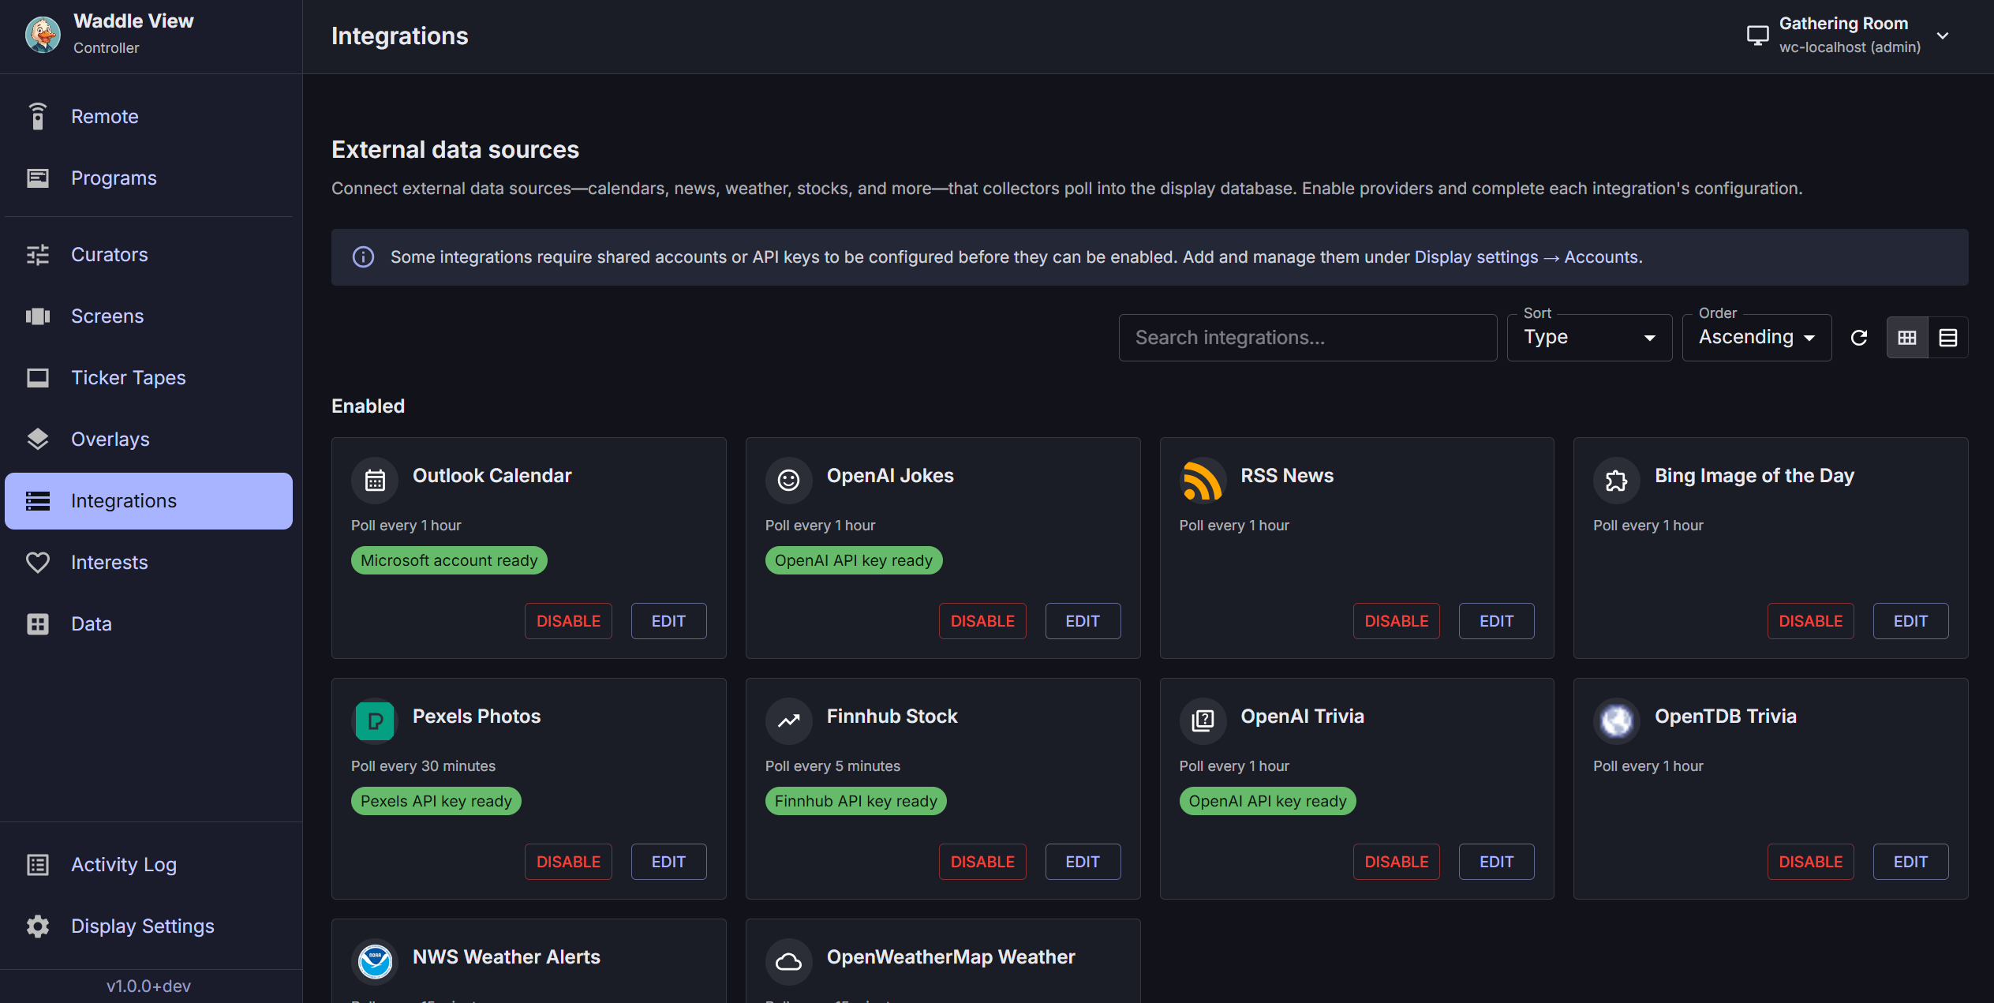1994x1003 pixels.
Task: Click the Waddle View duck logo
Action: [x=43, y=35]
